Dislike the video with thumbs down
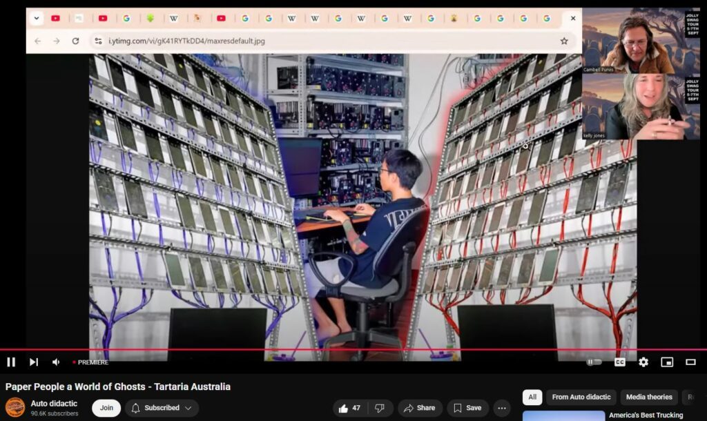This screenshot has height=421, width=707. (x=379, y=408)
